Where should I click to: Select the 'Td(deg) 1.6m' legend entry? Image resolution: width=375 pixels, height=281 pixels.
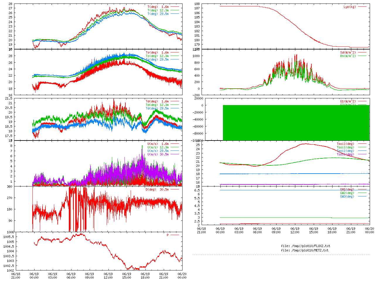tap(157, 101)
